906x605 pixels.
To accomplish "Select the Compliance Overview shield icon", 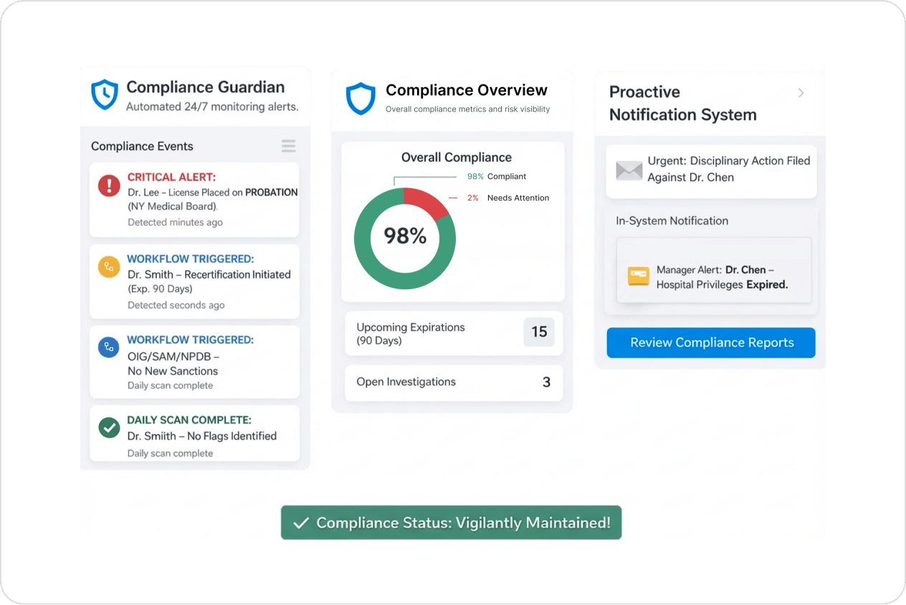I will point(361,98).
